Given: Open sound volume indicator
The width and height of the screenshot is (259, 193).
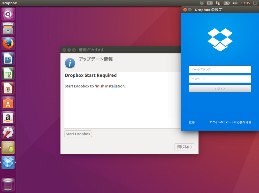Looking at the screenshot, I should [x=235, y=3].
